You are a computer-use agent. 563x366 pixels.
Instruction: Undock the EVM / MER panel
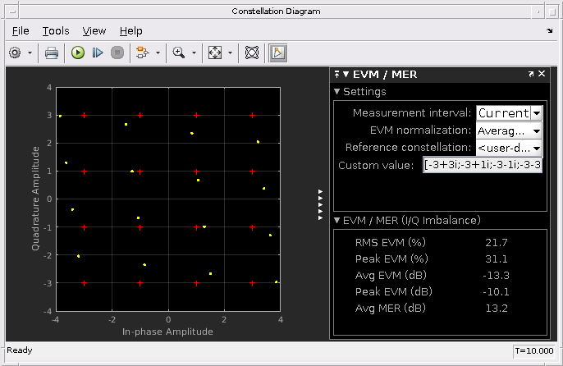531,75
